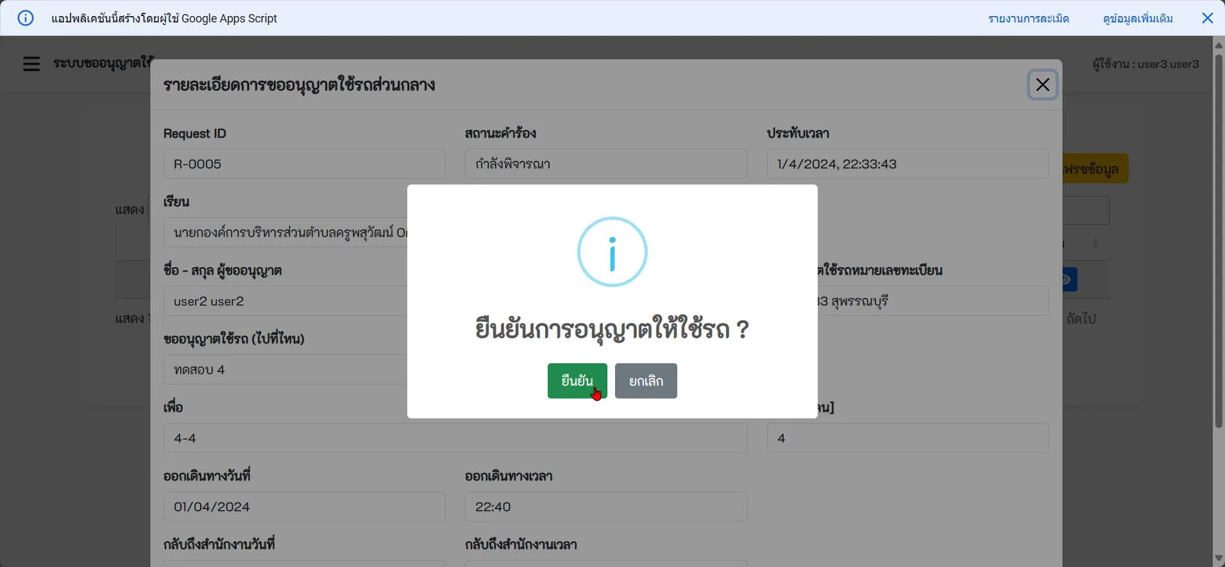The height and width of the screenshot is (567, 1225).
Task: Click the table column sort arrows icon
Action: [1095, 243]
